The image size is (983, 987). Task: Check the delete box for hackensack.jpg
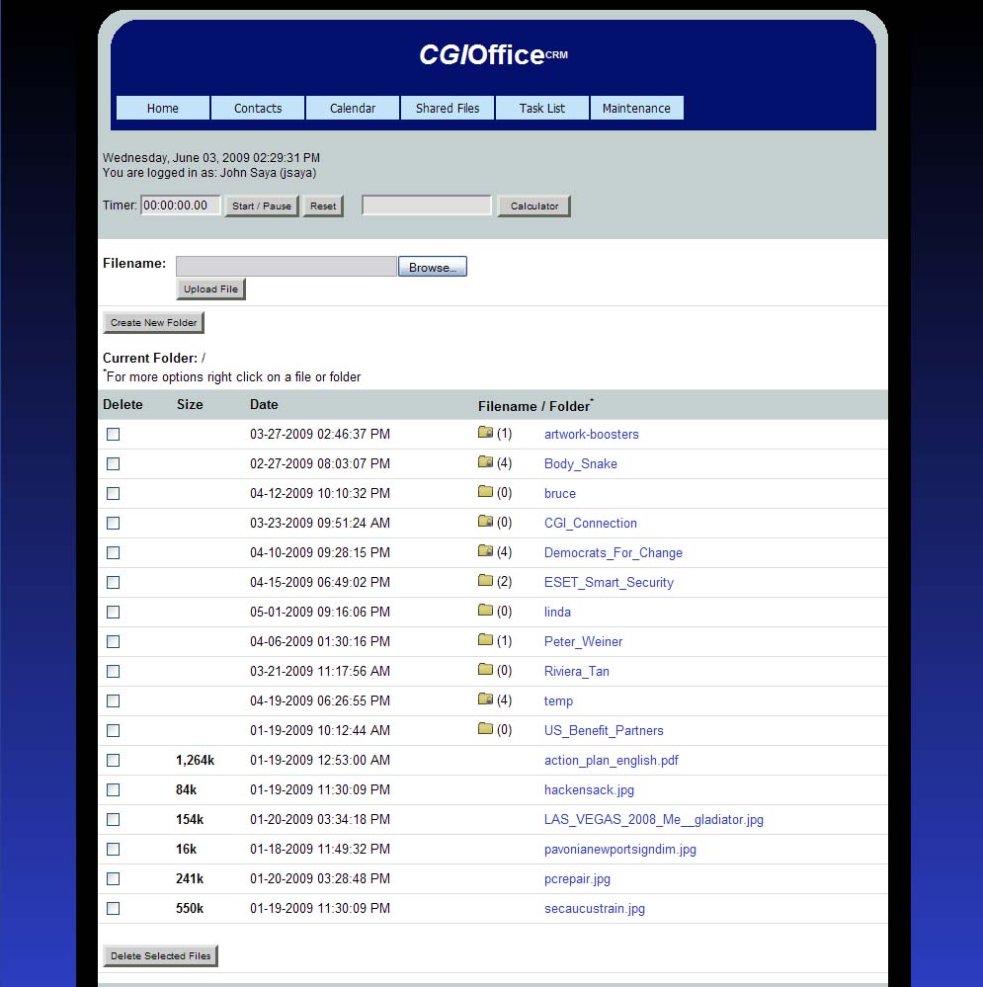tap(114, 789)
